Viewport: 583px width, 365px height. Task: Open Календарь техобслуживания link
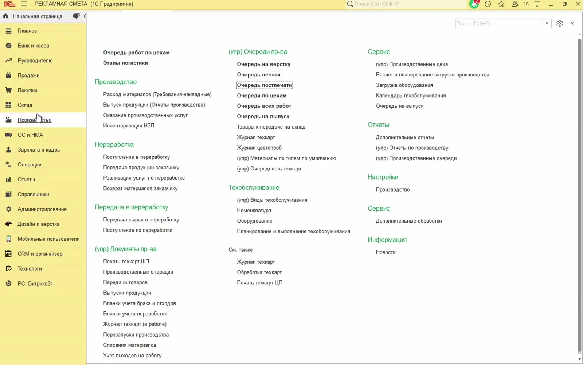411,95
